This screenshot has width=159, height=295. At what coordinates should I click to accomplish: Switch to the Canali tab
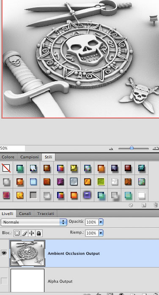pos(25,214)
